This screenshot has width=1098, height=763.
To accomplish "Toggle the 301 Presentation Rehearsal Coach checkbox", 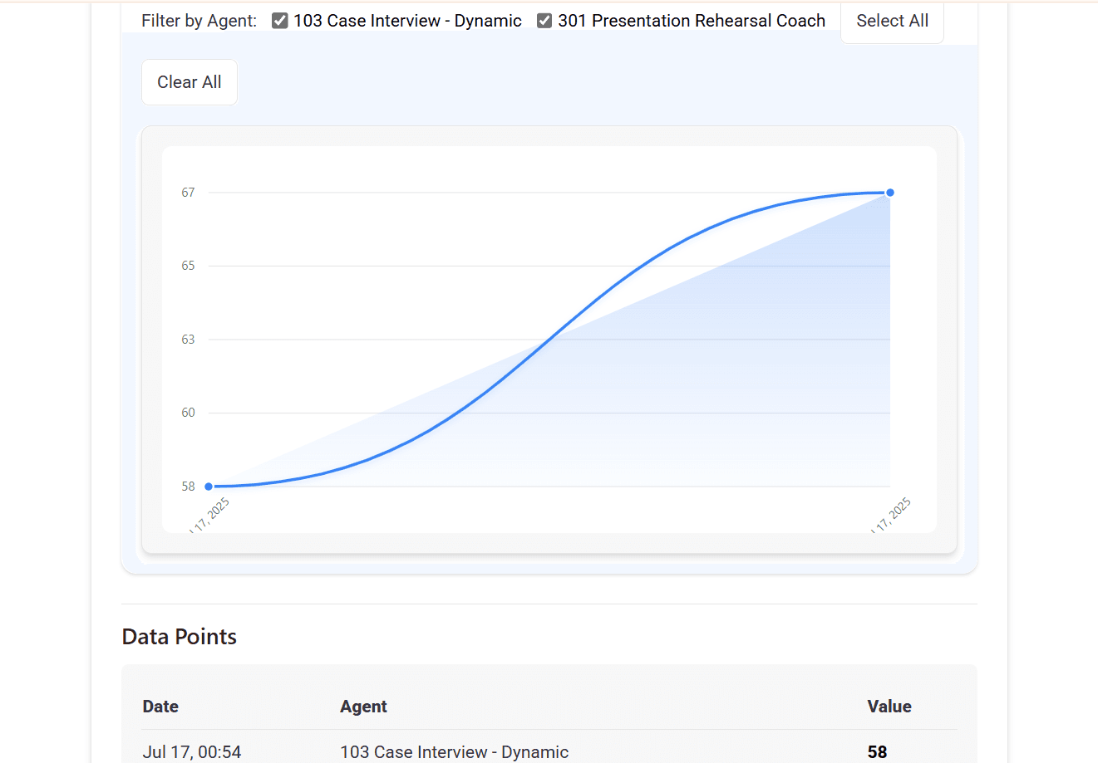I will coord(544,21).
